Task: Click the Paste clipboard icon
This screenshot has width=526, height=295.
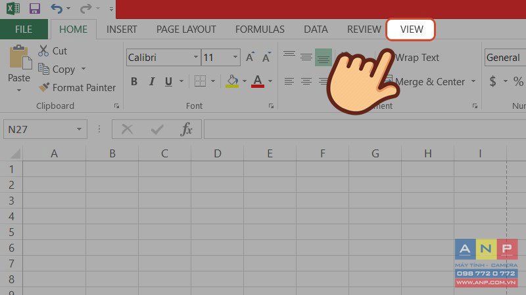Action: point(20,58)
